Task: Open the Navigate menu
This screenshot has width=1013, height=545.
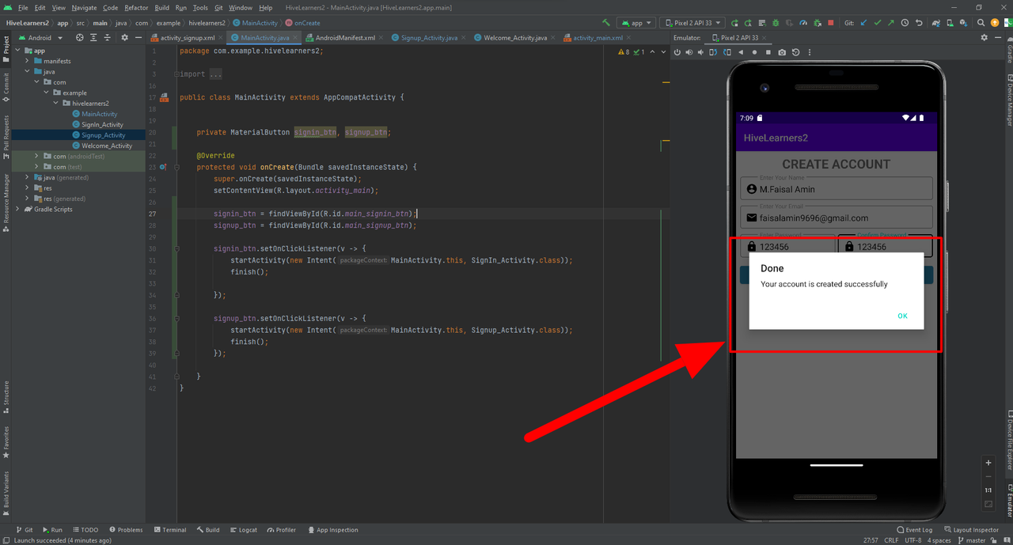Action: (x=84, y=7)
